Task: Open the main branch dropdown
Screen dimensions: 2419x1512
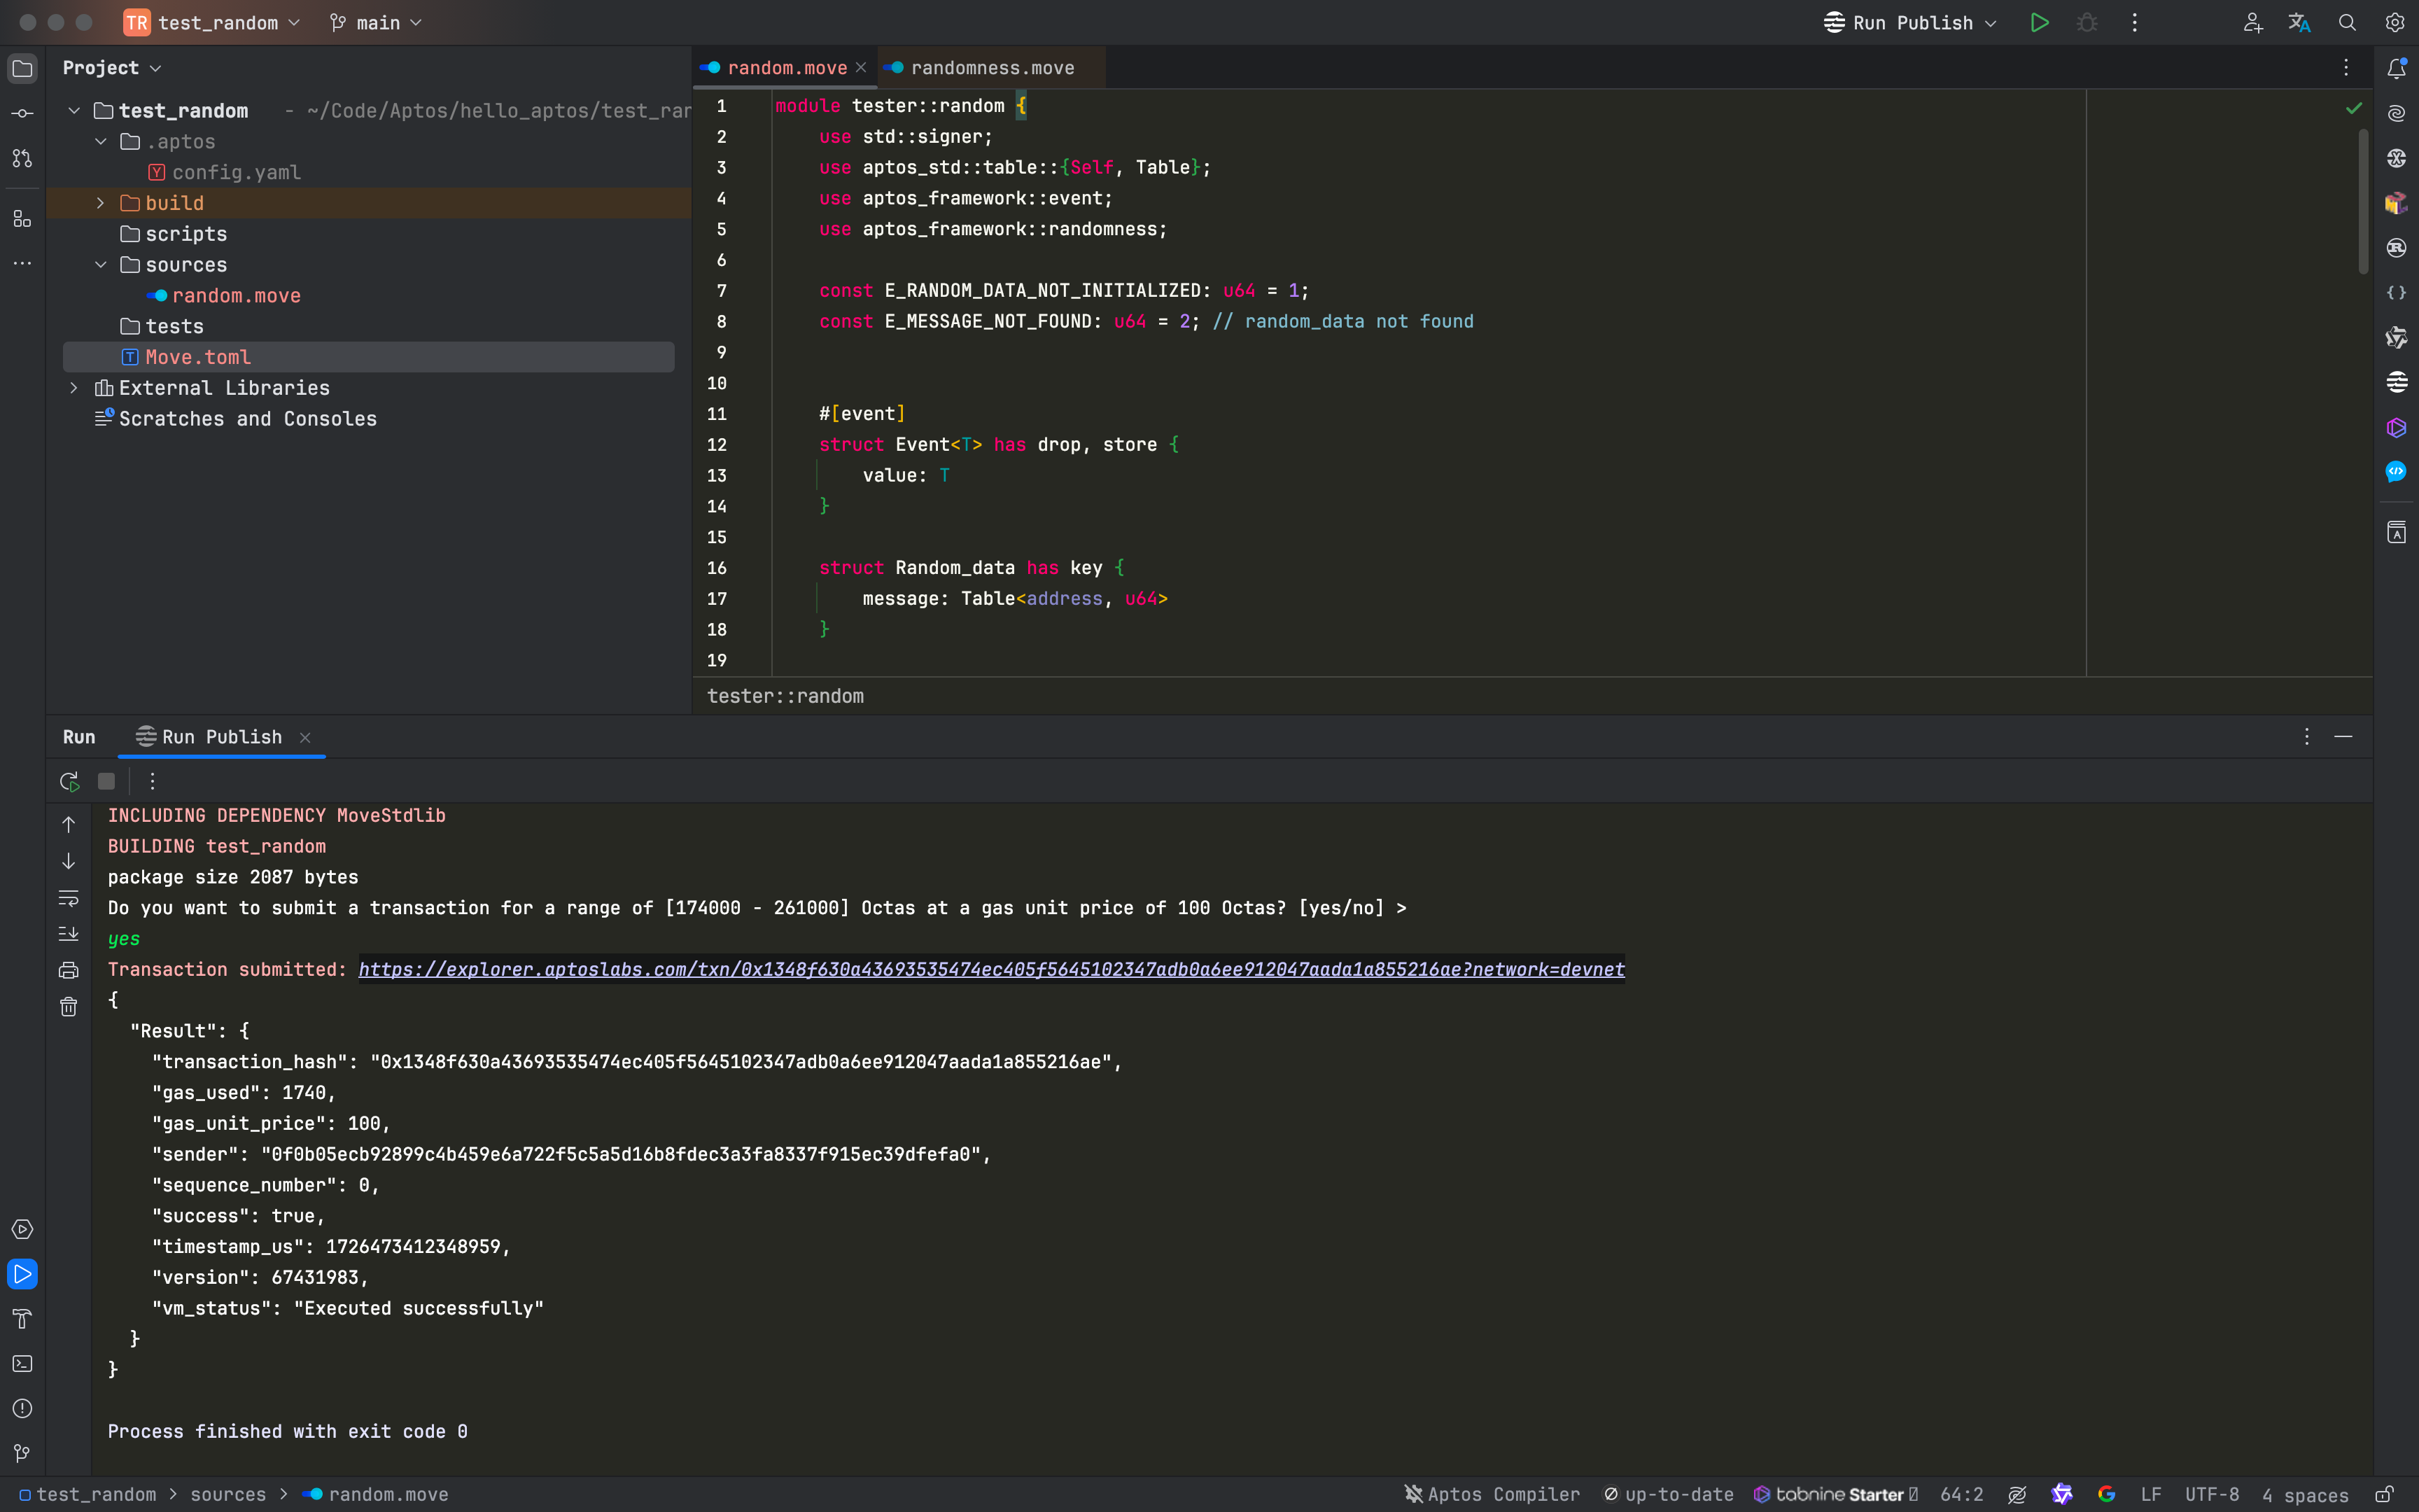Action: [376, 23]
